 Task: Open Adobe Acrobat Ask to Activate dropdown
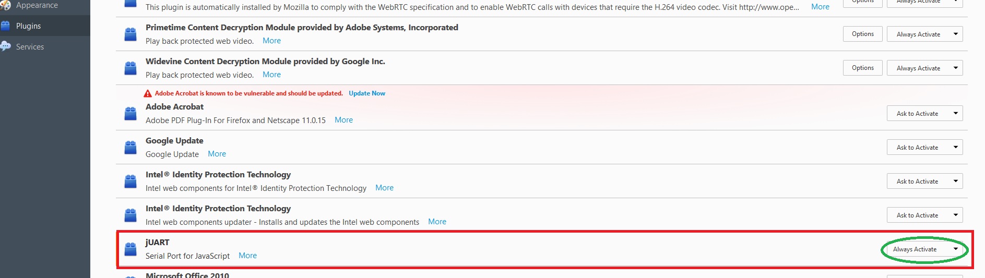point(924,113)
